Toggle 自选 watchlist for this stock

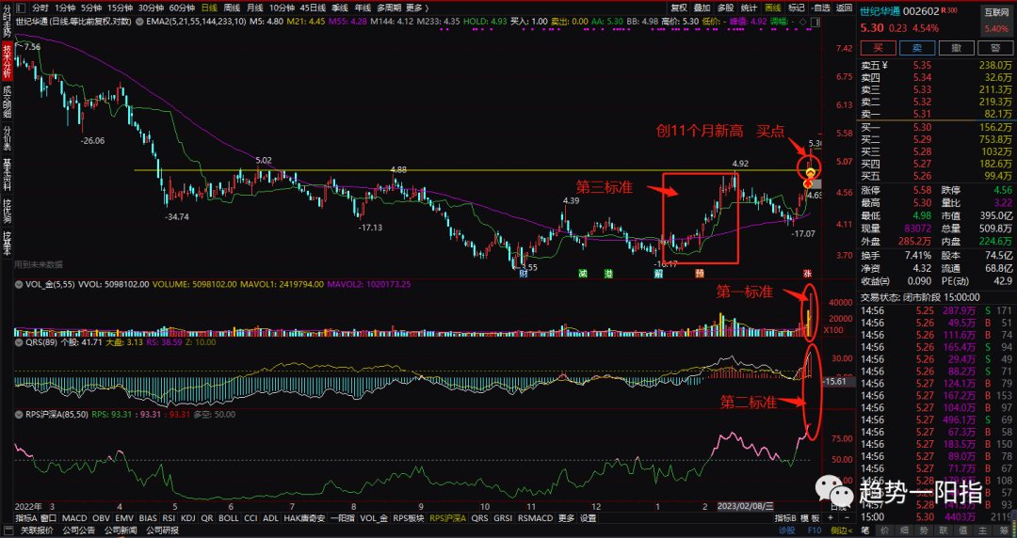click(x=820, y=8)
